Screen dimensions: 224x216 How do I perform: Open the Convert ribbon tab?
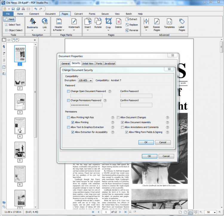click(x=79, y=14)
